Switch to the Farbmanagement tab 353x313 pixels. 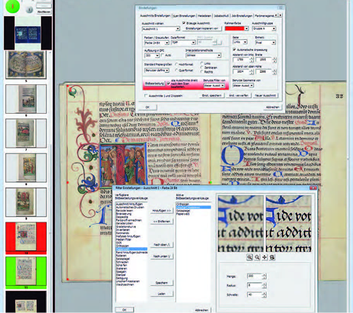click(264, 16)
